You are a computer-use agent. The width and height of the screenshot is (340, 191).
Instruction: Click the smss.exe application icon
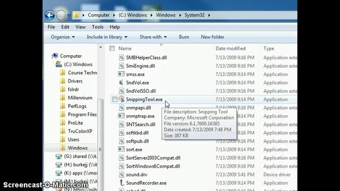121,74
